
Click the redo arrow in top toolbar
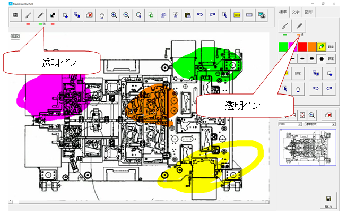212,15
